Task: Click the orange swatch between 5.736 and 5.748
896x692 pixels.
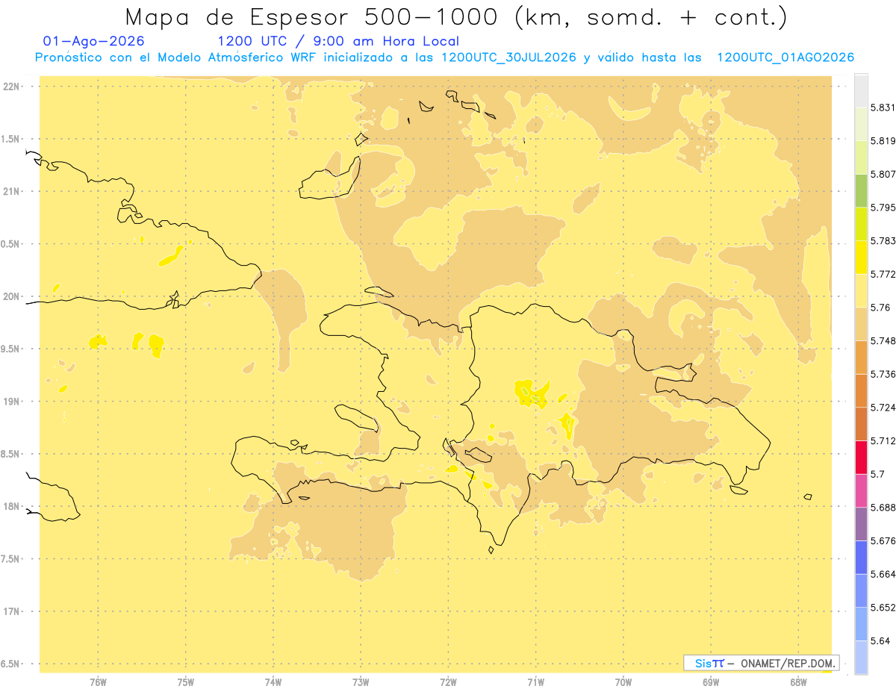Action: pyautogui.click(x=861, y=358)
